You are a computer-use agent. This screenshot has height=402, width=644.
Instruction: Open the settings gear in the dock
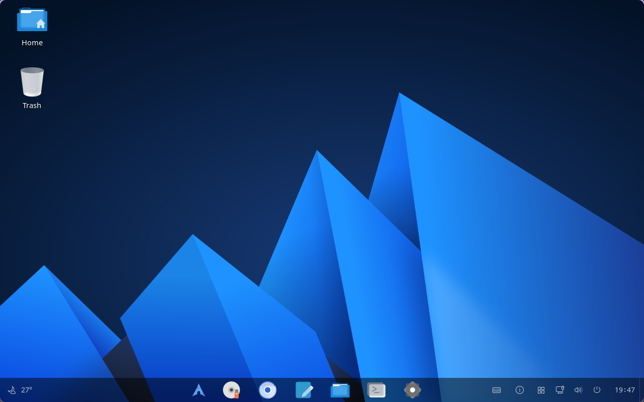pos(413,390)
